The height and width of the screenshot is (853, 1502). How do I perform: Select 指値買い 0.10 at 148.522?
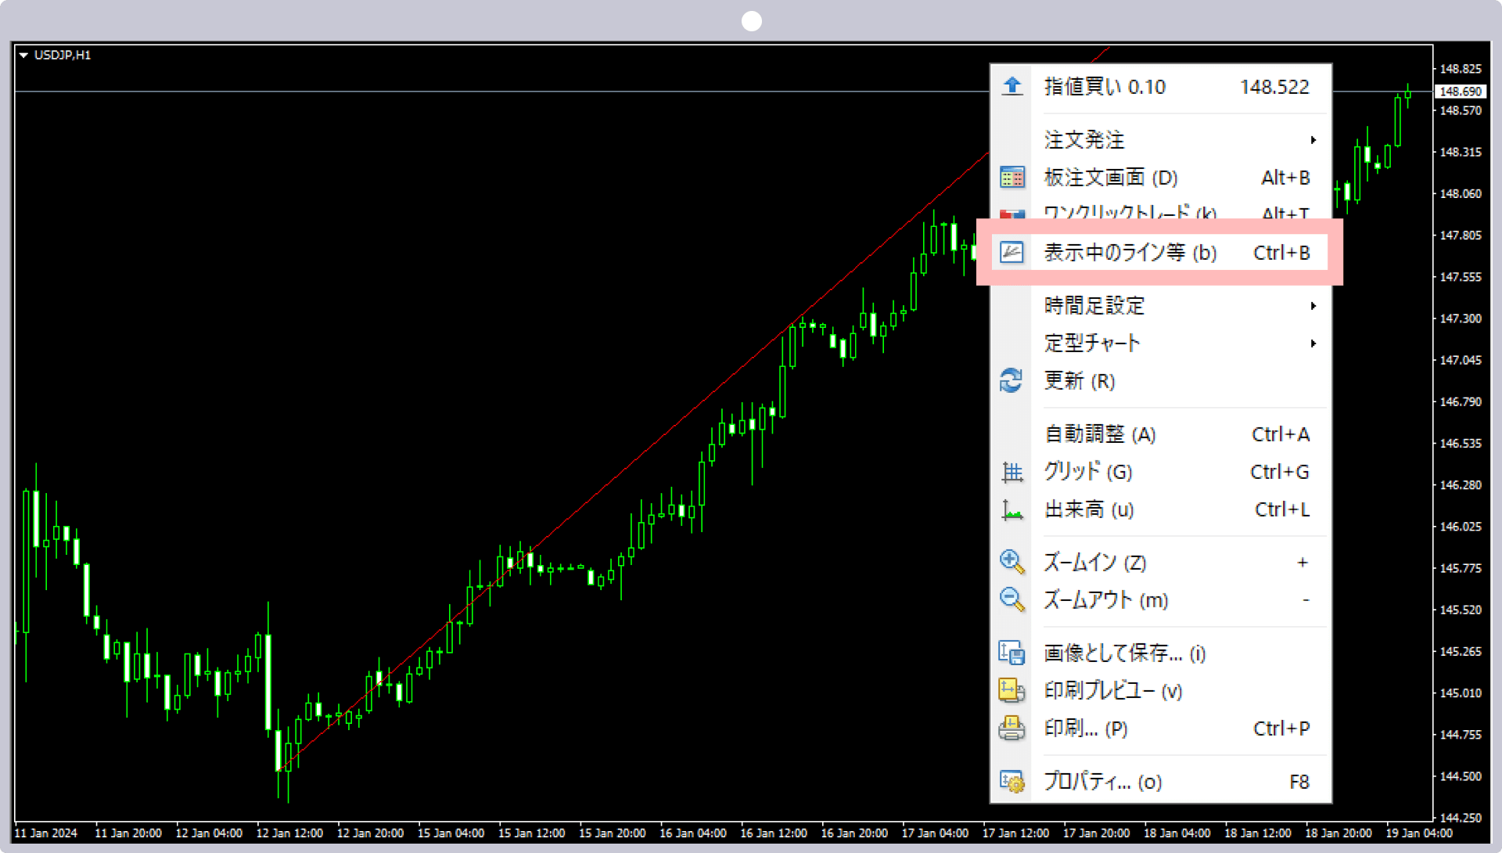point(1161,87)
